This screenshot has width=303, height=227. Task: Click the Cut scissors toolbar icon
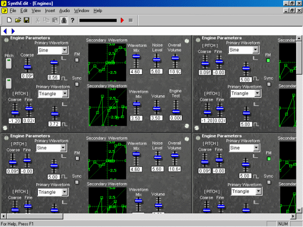(x=38, y=20)
